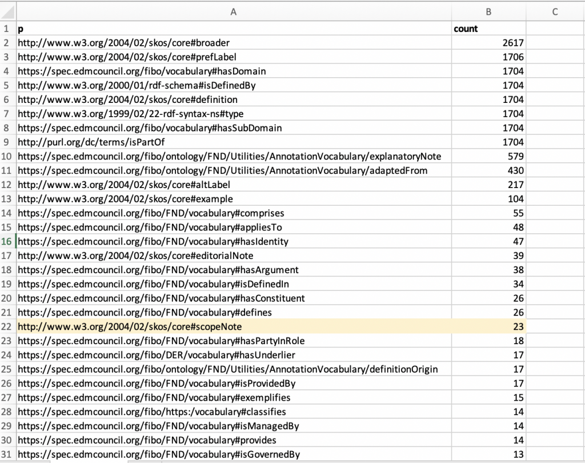Click count value 13
This screenshot has height=463, width=585.
pos(489,454)
